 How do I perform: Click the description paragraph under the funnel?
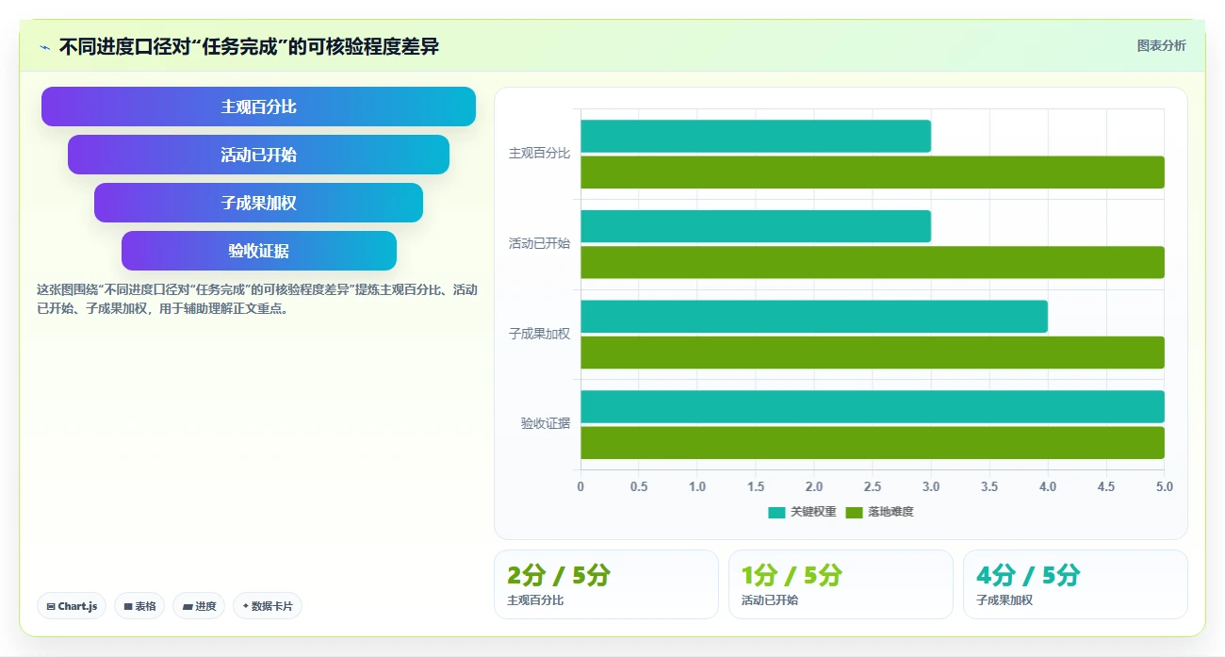[x=257, y=299]
